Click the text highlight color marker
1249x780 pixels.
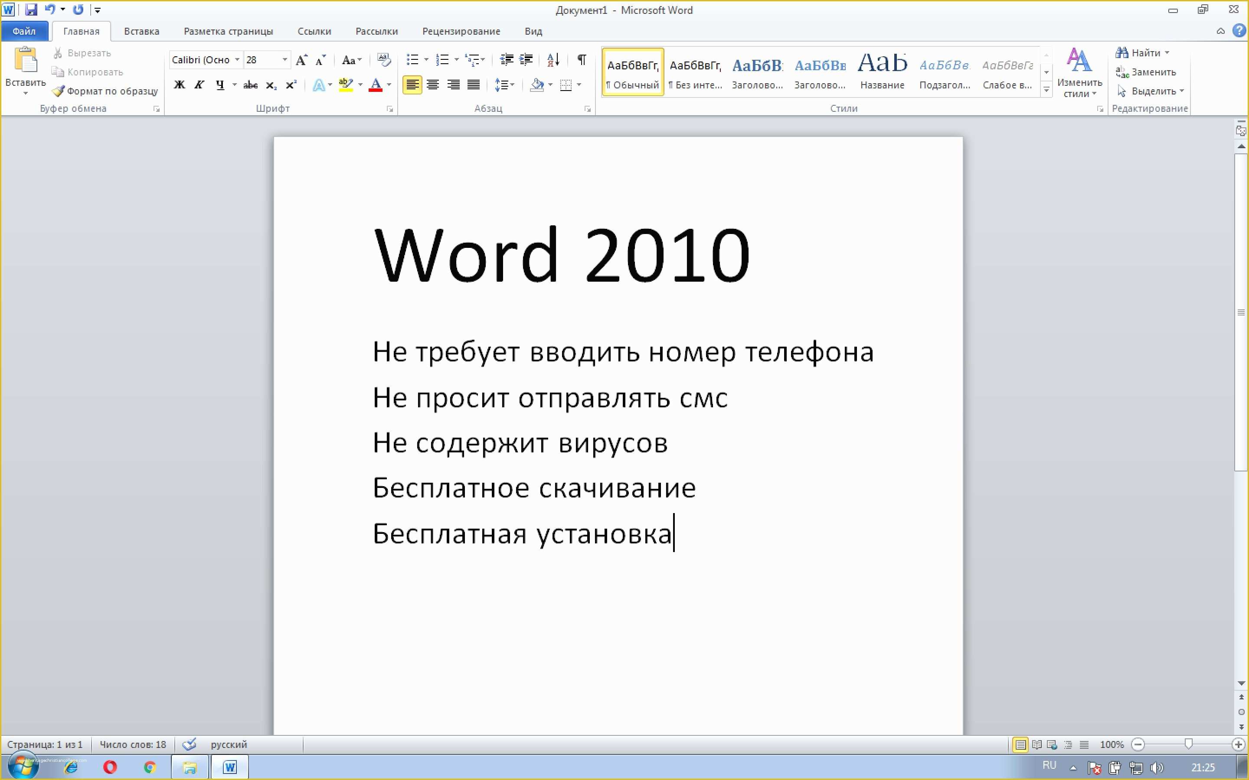[346, 84]
